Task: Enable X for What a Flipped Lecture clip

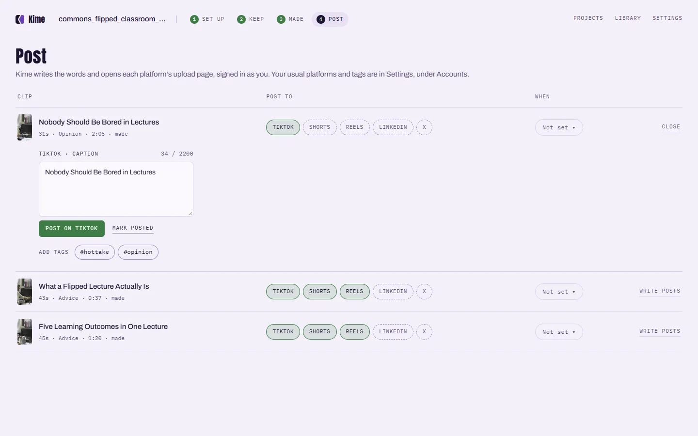Action: tap(424, 292)
